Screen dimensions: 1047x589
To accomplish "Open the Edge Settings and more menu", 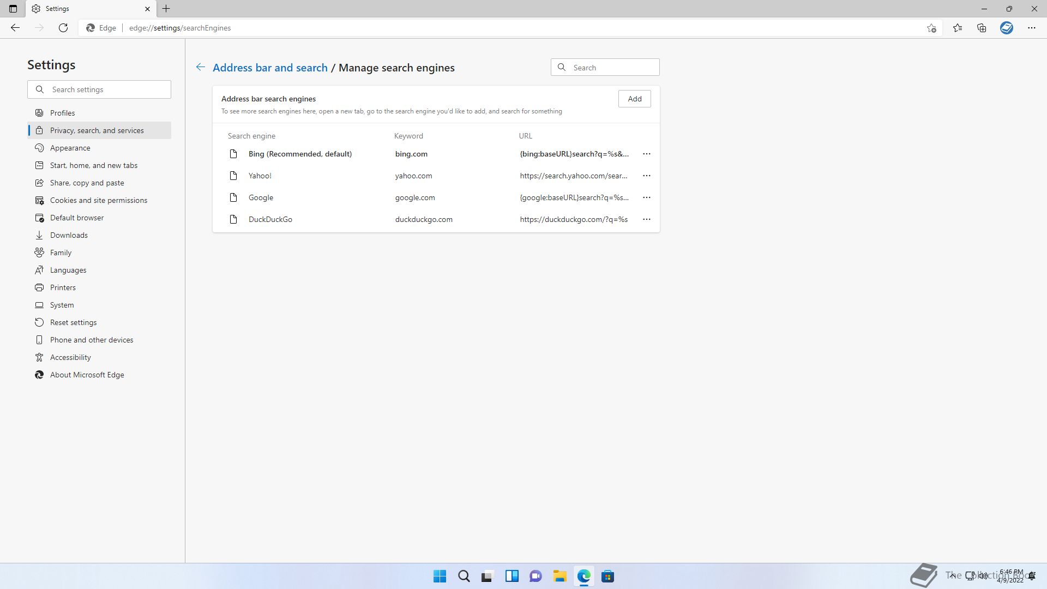I will click(1032, 28).
